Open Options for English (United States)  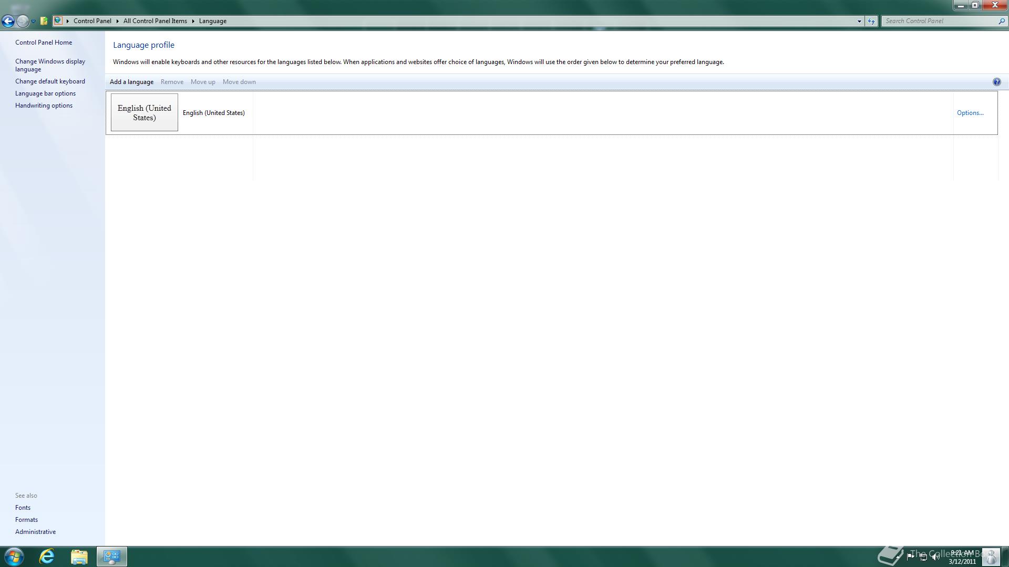[970, 113]
